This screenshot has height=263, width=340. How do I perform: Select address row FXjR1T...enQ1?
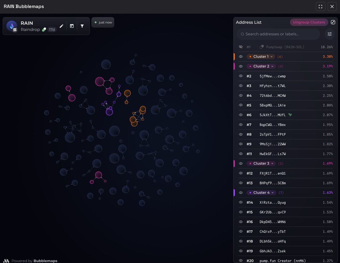(x=286, y=173)
